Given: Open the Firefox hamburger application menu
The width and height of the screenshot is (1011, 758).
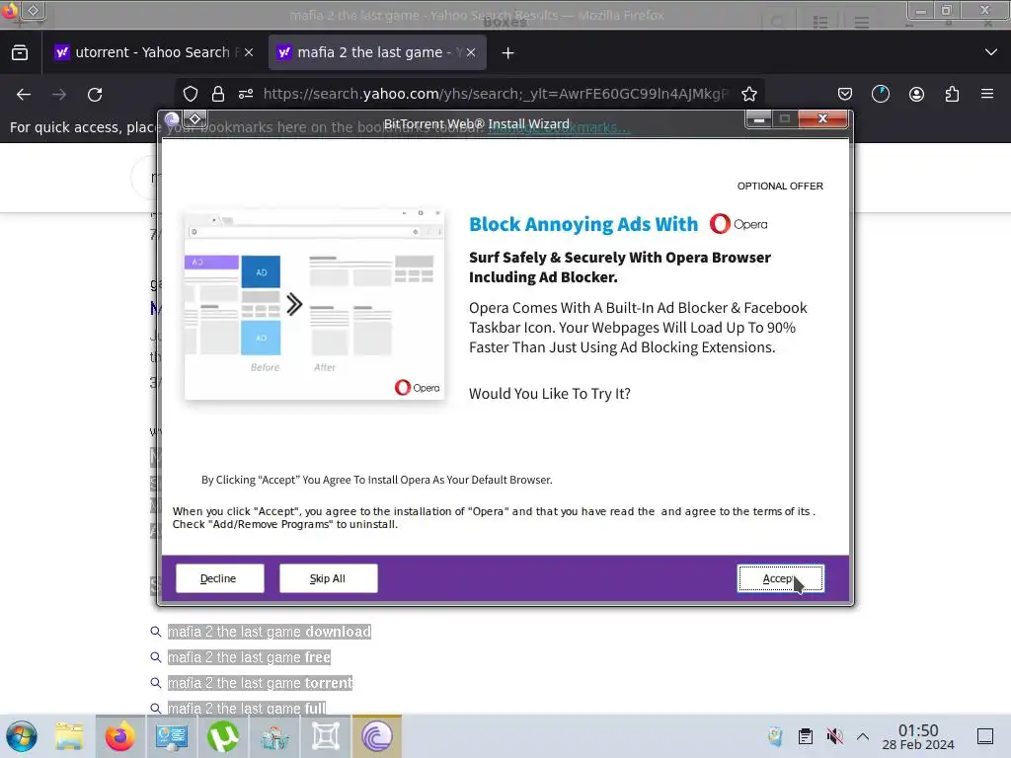Looking at the screenshot, I should click(x=987, y=95).
